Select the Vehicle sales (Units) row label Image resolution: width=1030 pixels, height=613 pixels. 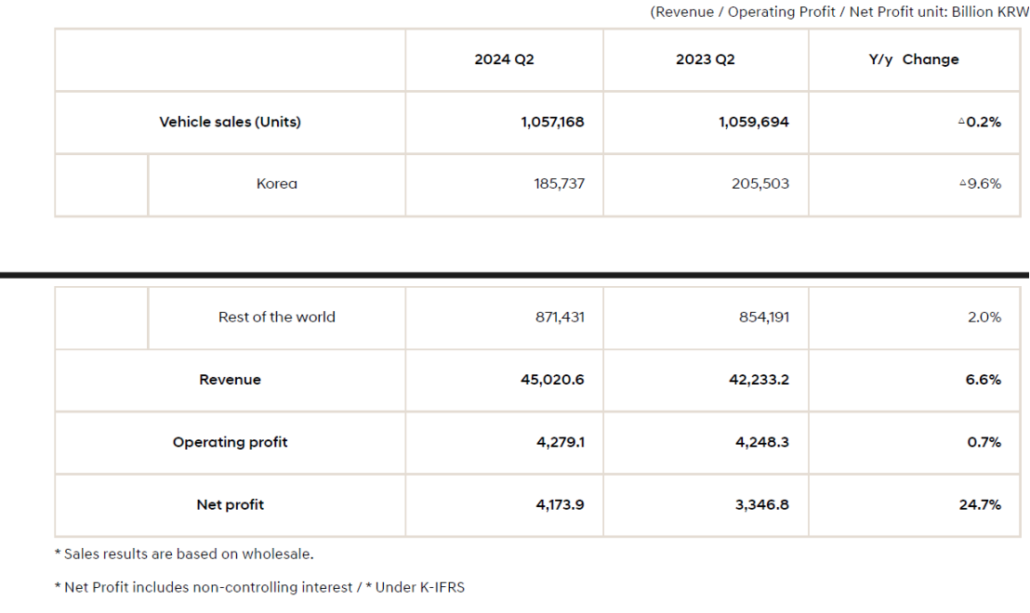pos(230,122)
